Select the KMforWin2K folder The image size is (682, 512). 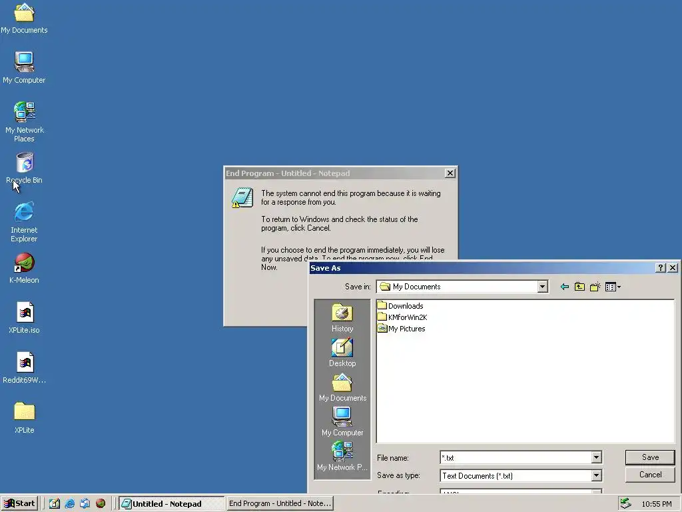tap(402, 317)
